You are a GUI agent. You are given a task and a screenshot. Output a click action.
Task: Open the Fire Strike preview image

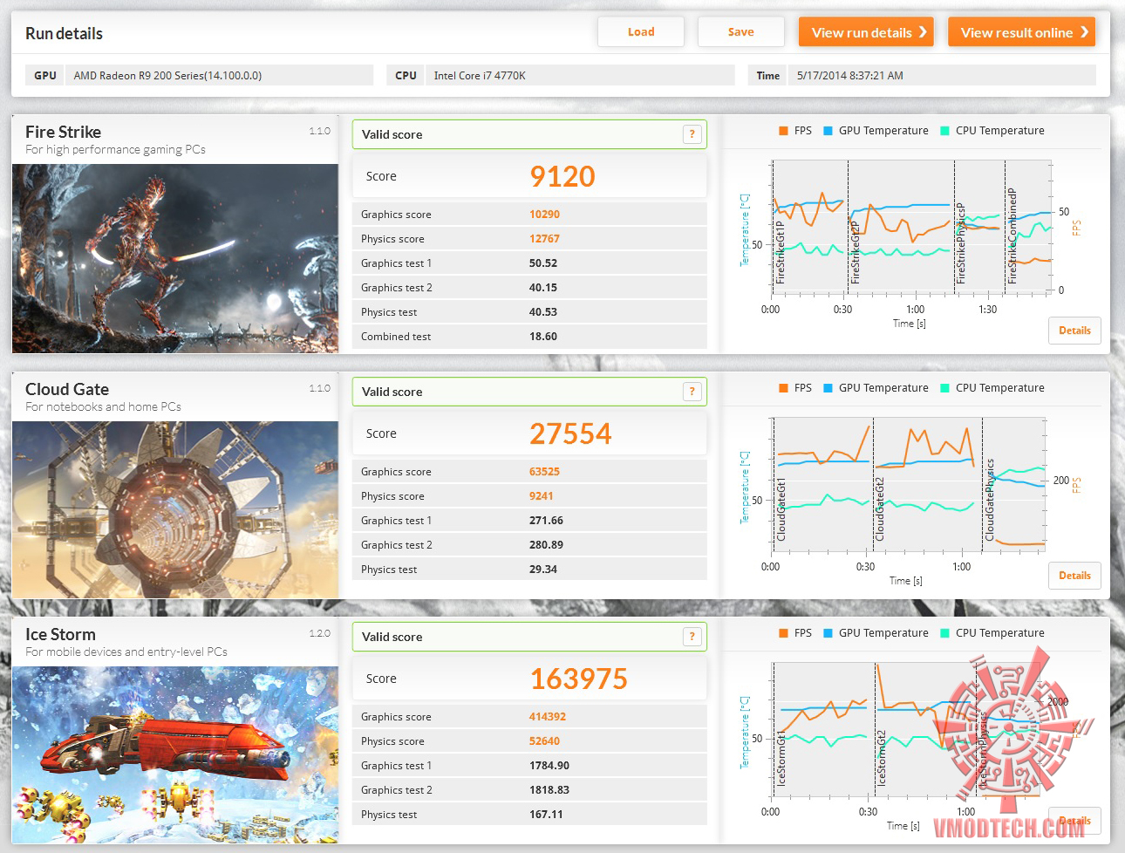(175, 258)
